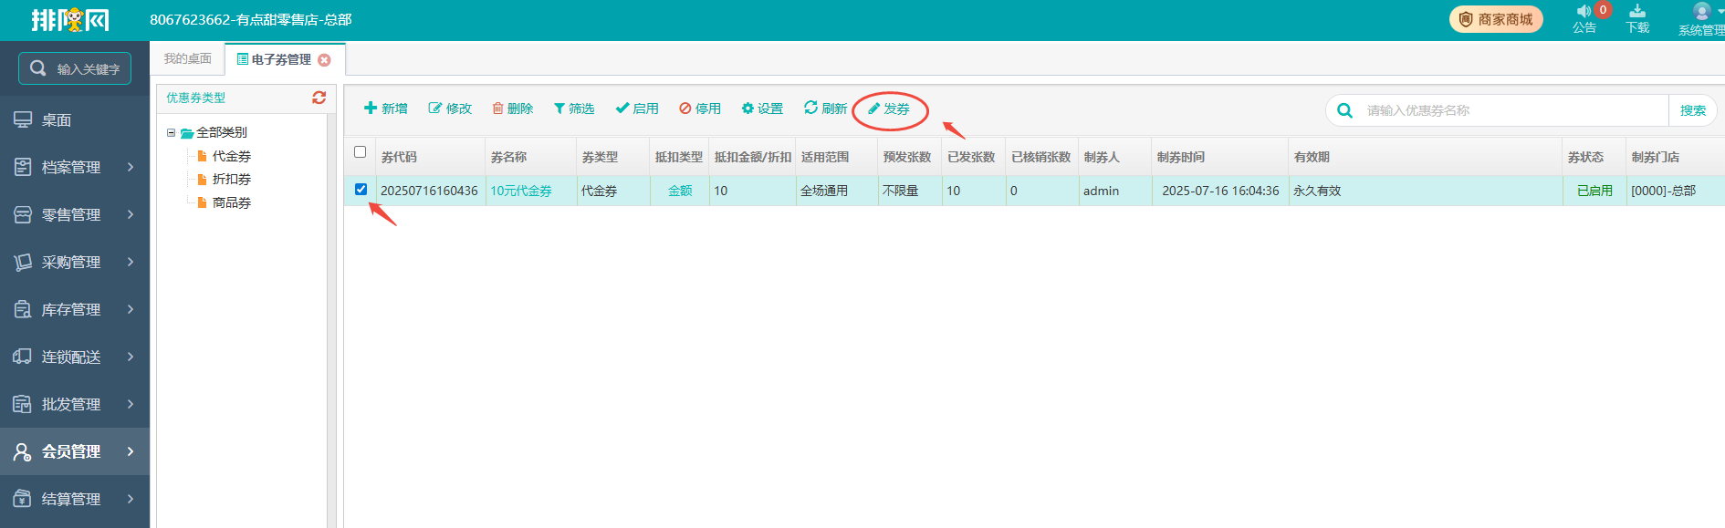Image resolution: width=1725 pixels, height=528 pixels.
Task: Click the 修改 edit toolbar button
Action: point(450,109)
